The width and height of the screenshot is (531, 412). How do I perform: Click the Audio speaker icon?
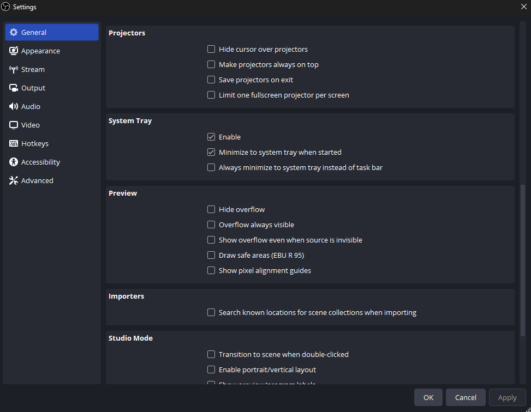(x=14, y=107)
